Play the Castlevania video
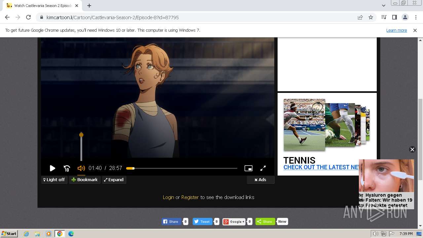The width and height of the screenshot is (423, 238). (x=52, y=168)
